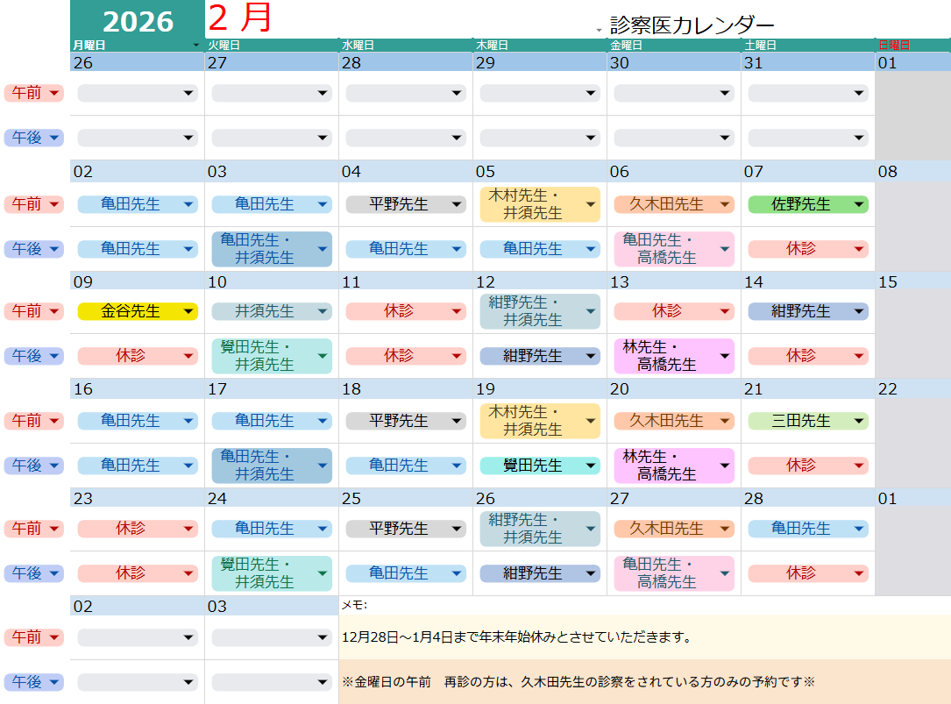
Task: Open the empty afternoon dropdown for Saturday 31
Action: pos(858,138)
